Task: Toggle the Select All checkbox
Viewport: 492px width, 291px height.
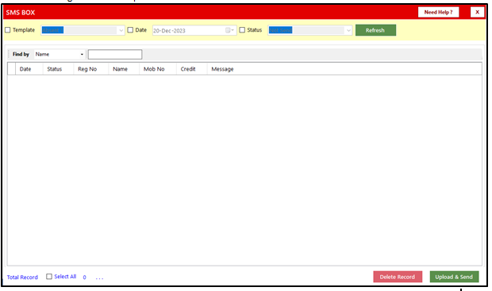Action: (x=49, y=277)
